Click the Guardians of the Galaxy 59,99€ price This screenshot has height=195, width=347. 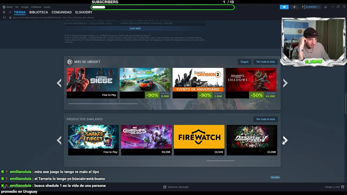point(166,152)
